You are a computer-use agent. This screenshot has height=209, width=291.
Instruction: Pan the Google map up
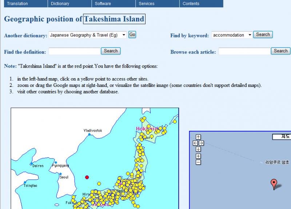[198, 137]
